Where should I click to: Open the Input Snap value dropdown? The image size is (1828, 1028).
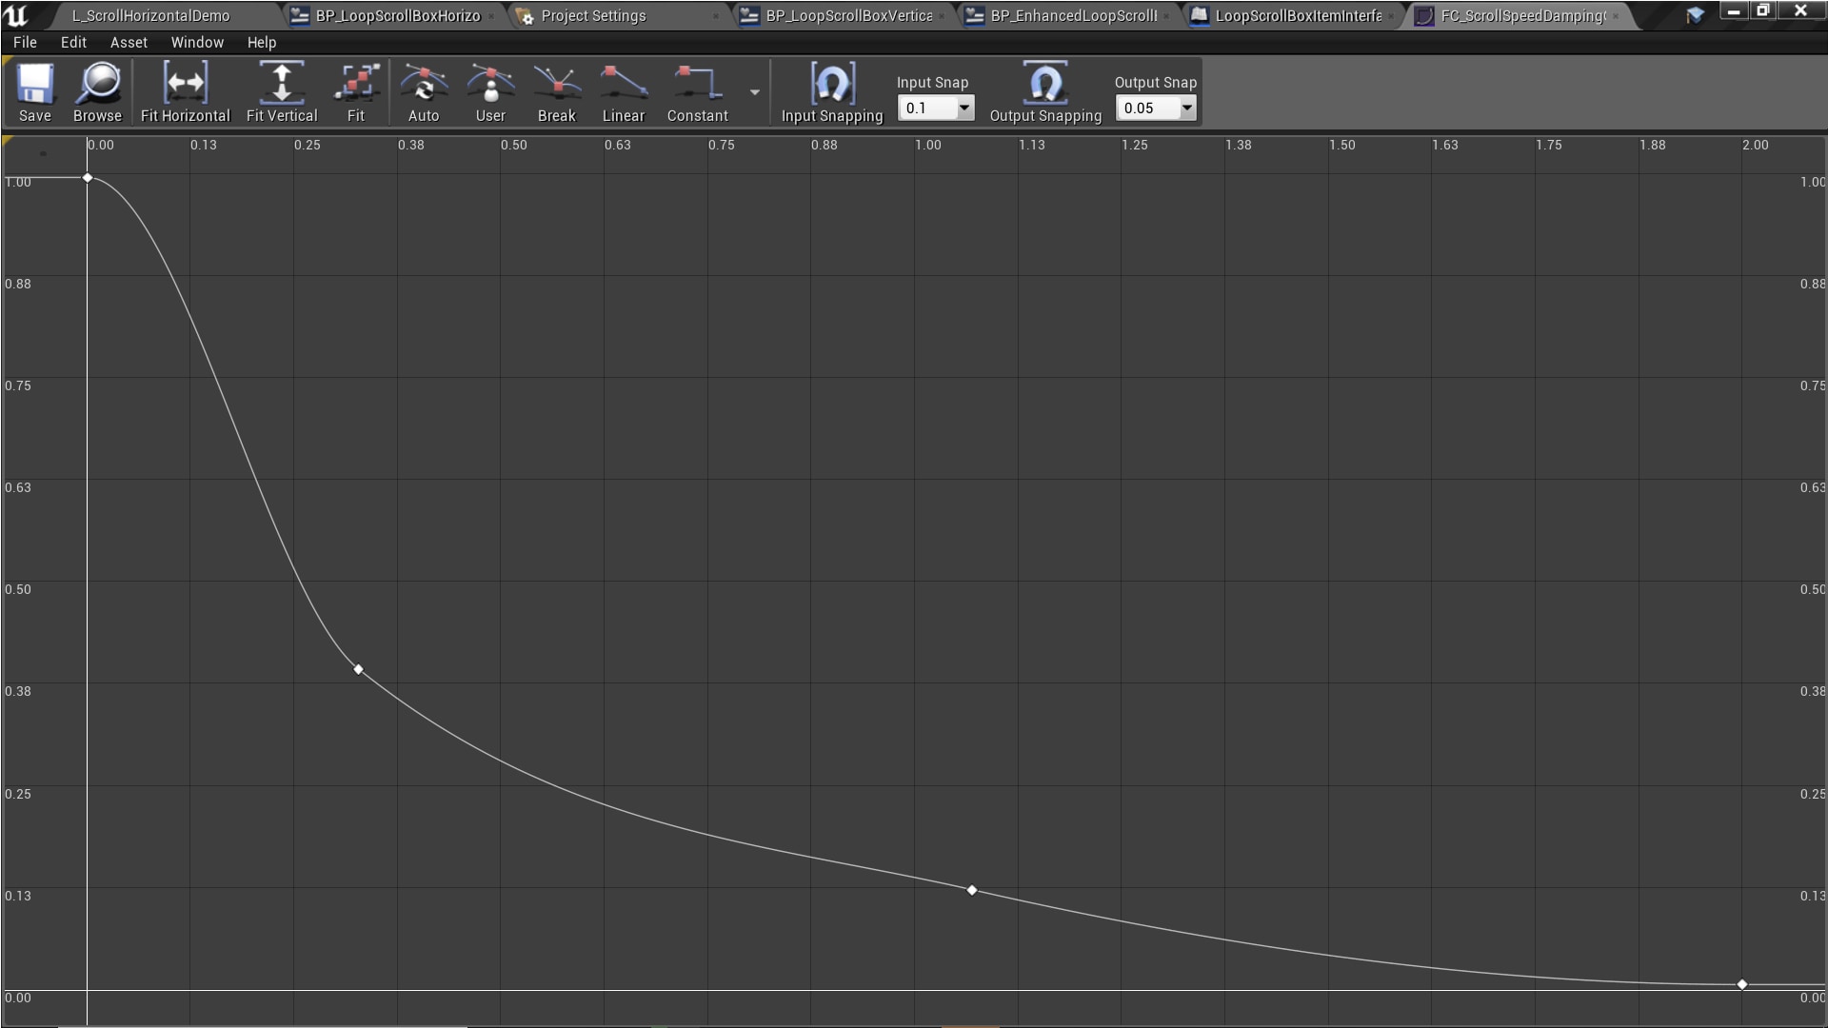pos(964,108)
